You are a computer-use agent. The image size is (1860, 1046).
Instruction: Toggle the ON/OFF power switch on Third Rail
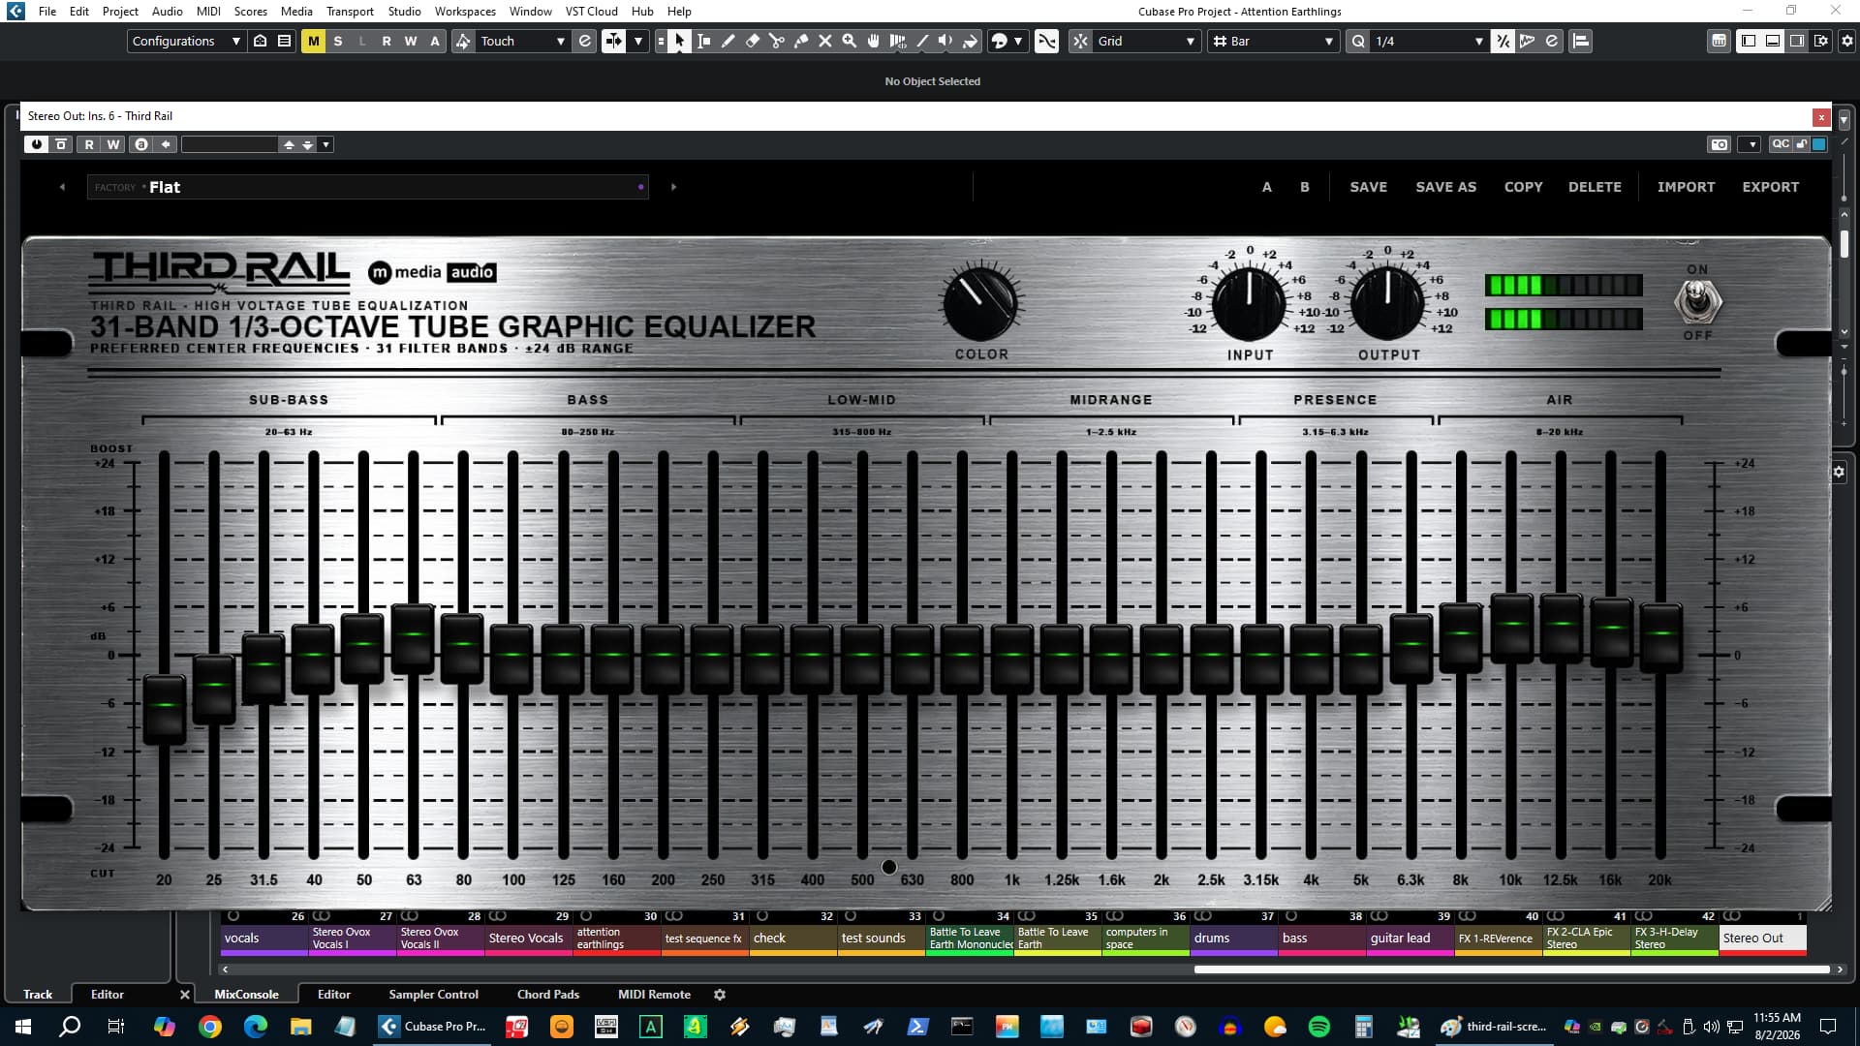1697,301
